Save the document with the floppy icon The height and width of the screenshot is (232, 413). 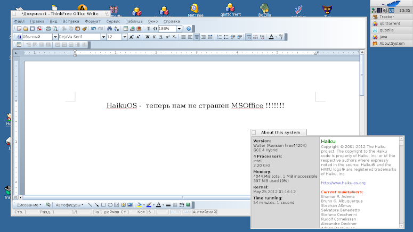[33, 29]
